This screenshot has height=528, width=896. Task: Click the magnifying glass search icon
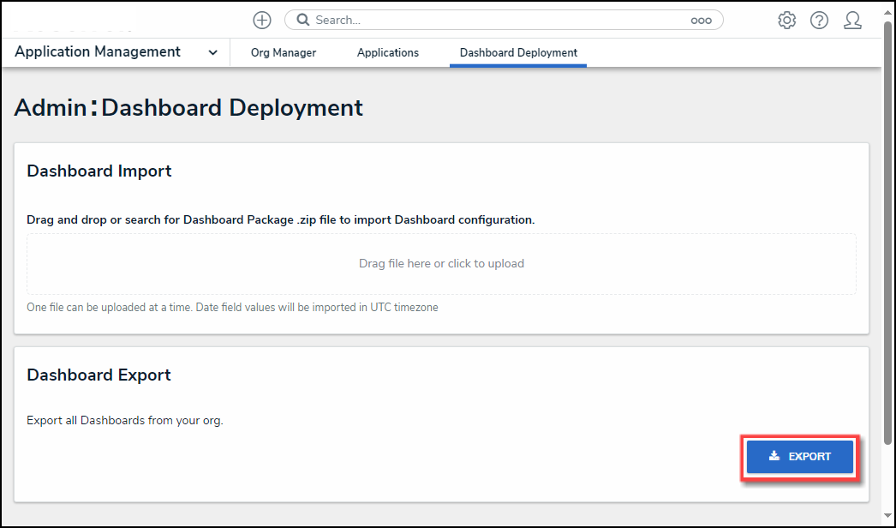[x=302, y=20]
